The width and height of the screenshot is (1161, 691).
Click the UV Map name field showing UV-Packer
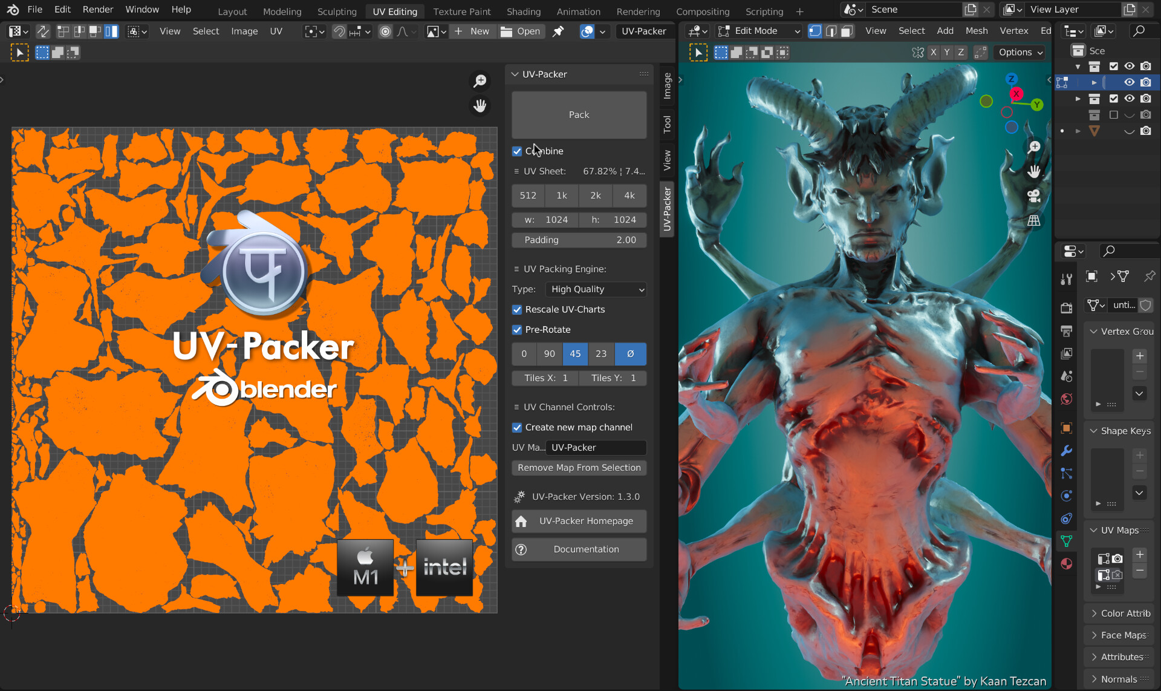(596, 447)
